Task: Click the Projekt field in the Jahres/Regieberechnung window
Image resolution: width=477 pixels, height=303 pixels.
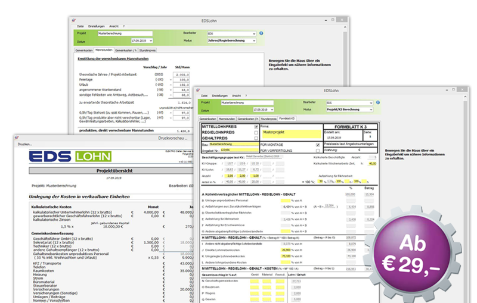Action: [x=125, y=33]
